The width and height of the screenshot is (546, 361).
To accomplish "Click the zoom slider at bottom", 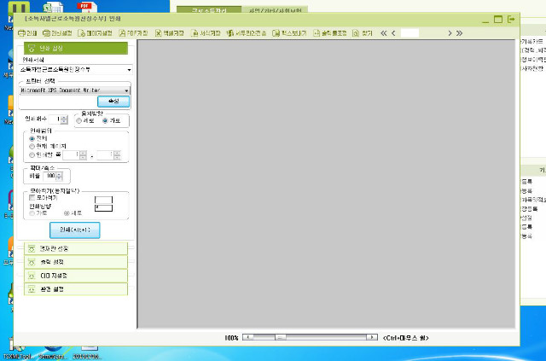I will click(307, 338).
